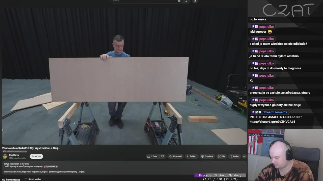Click the laughing emoji after 'jaki agresor'

pos(270,32)
